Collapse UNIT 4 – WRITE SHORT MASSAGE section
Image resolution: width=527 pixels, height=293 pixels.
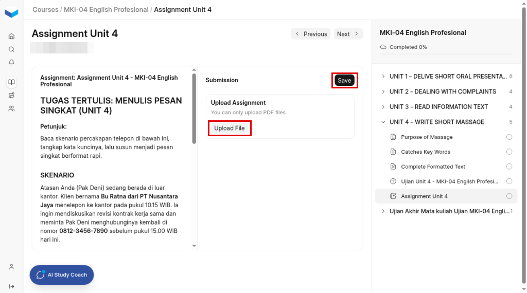[446, 122]
